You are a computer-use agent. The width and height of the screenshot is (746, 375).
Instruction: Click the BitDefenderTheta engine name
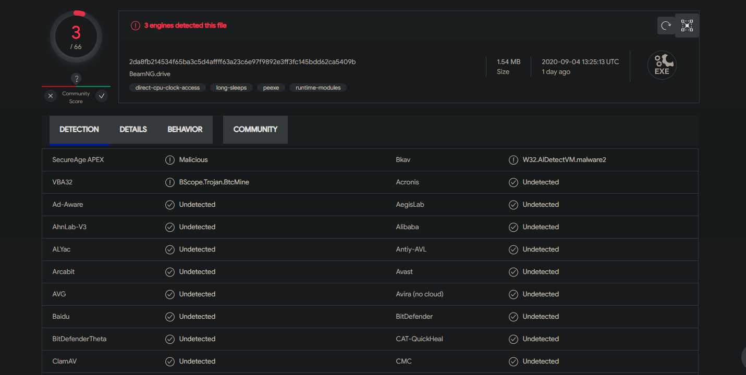(79, 339)
